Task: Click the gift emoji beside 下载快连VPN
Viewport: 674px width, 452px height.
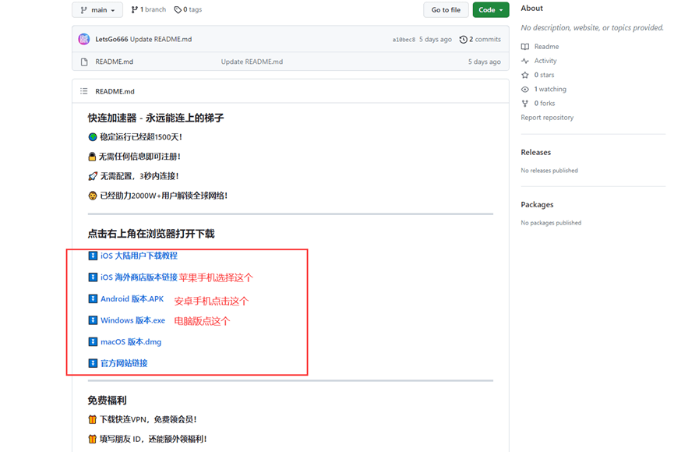Action: pyautogui.click(x=92, y=419)
